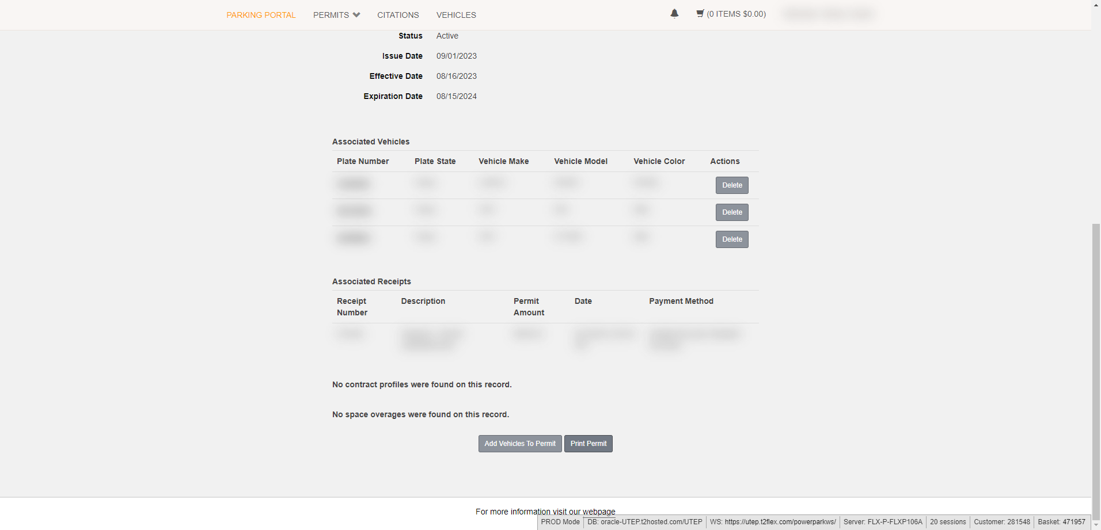Click the Vehicle Color column header
The height and width of the screenshot is (530, 1101).
(659, 161)
